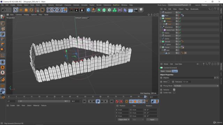Open the RealFlow menu

116,5
